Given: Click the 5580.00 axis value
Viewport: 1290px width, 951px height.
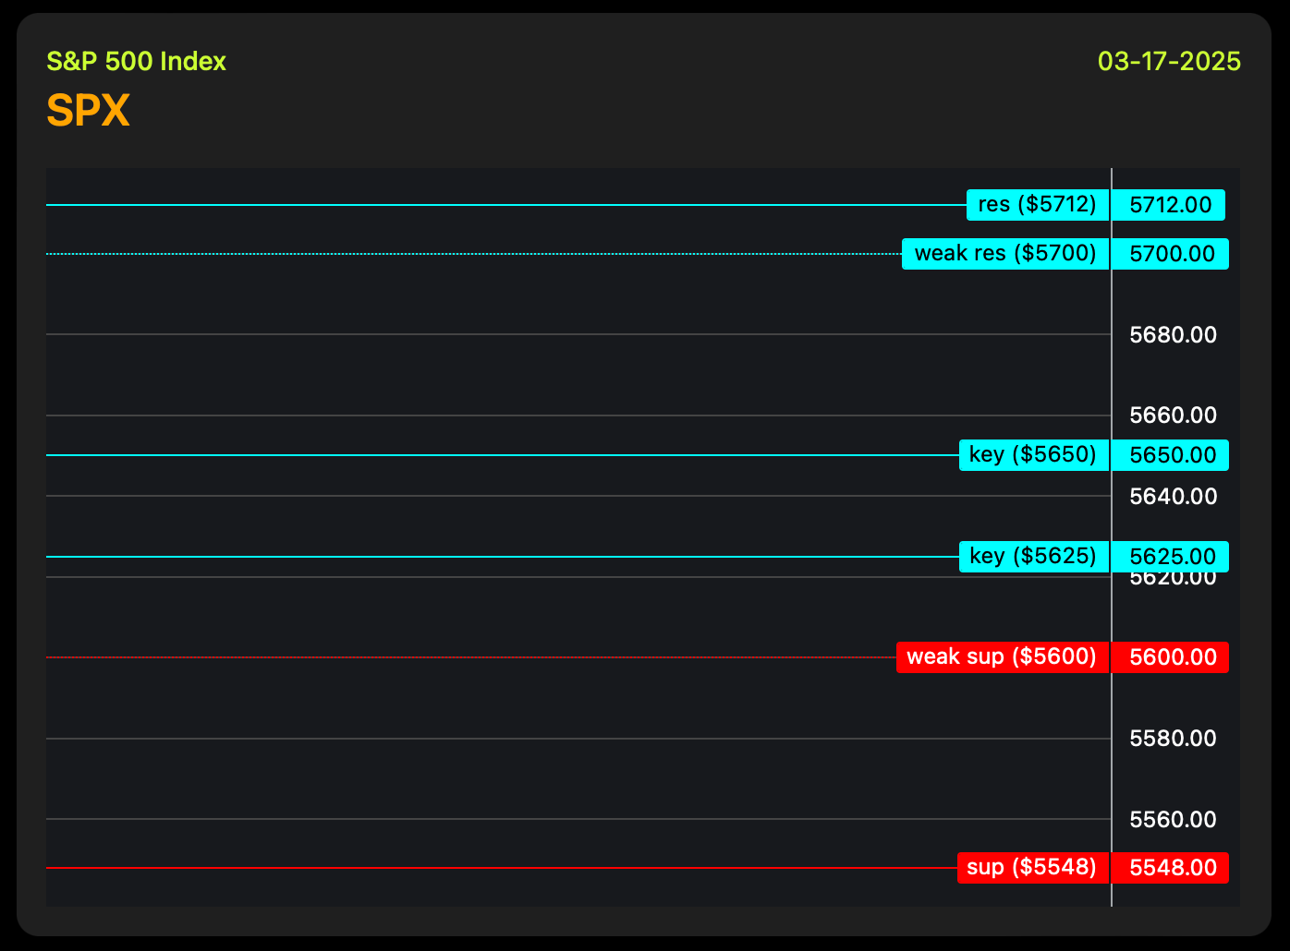Looking at the screenshot, I should pos(1174,739).
